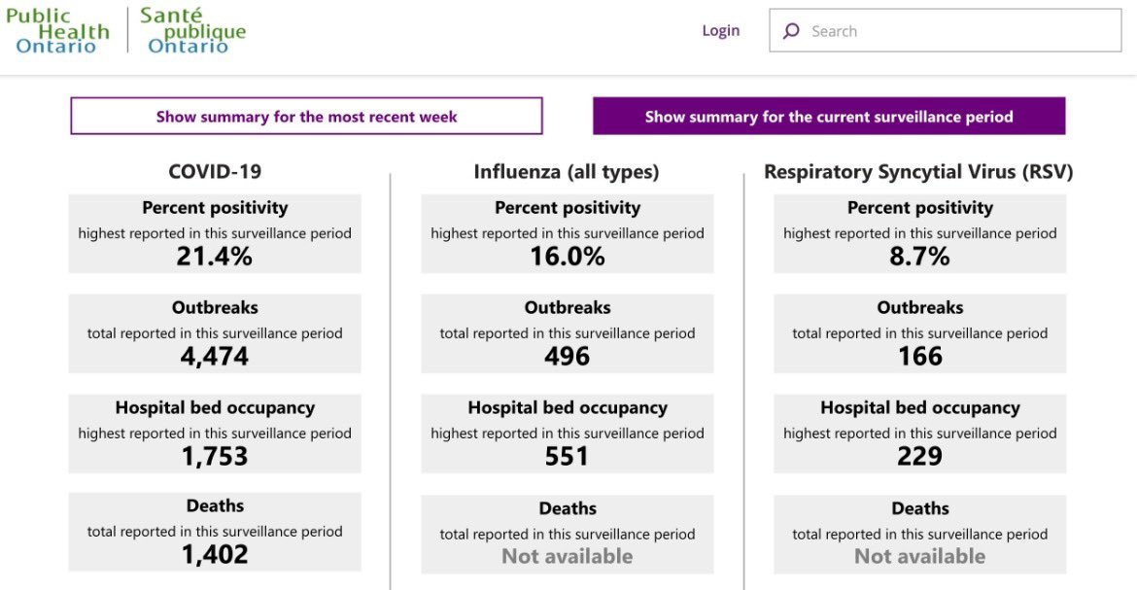The width and height of the screenshot is (1137, 590).
Task: Click RSV 'Hospital bed occupancy' card title
Action: click(x=919, y=408)
